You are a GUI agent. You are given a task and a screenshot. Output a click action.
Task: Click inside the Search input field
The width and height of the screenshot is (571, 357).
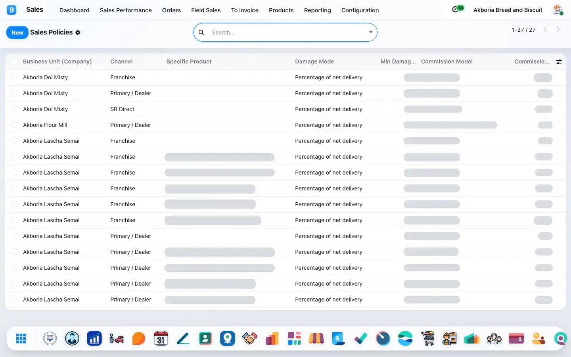(287, 33)
